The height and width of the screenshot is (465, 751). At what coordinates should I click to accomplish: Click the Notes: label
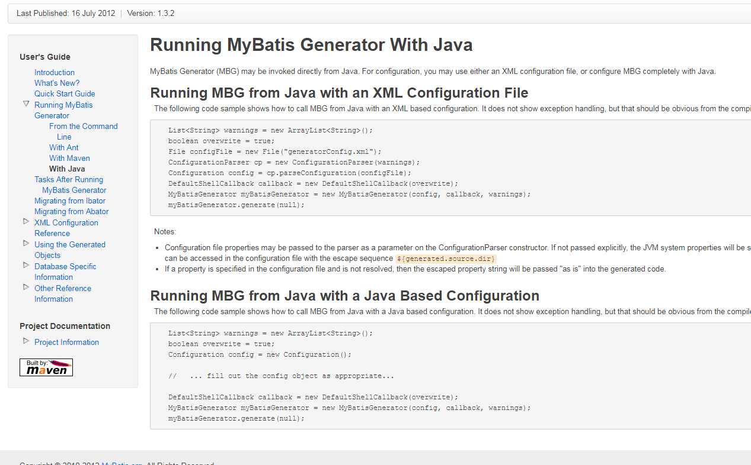(x=165, y=231)
